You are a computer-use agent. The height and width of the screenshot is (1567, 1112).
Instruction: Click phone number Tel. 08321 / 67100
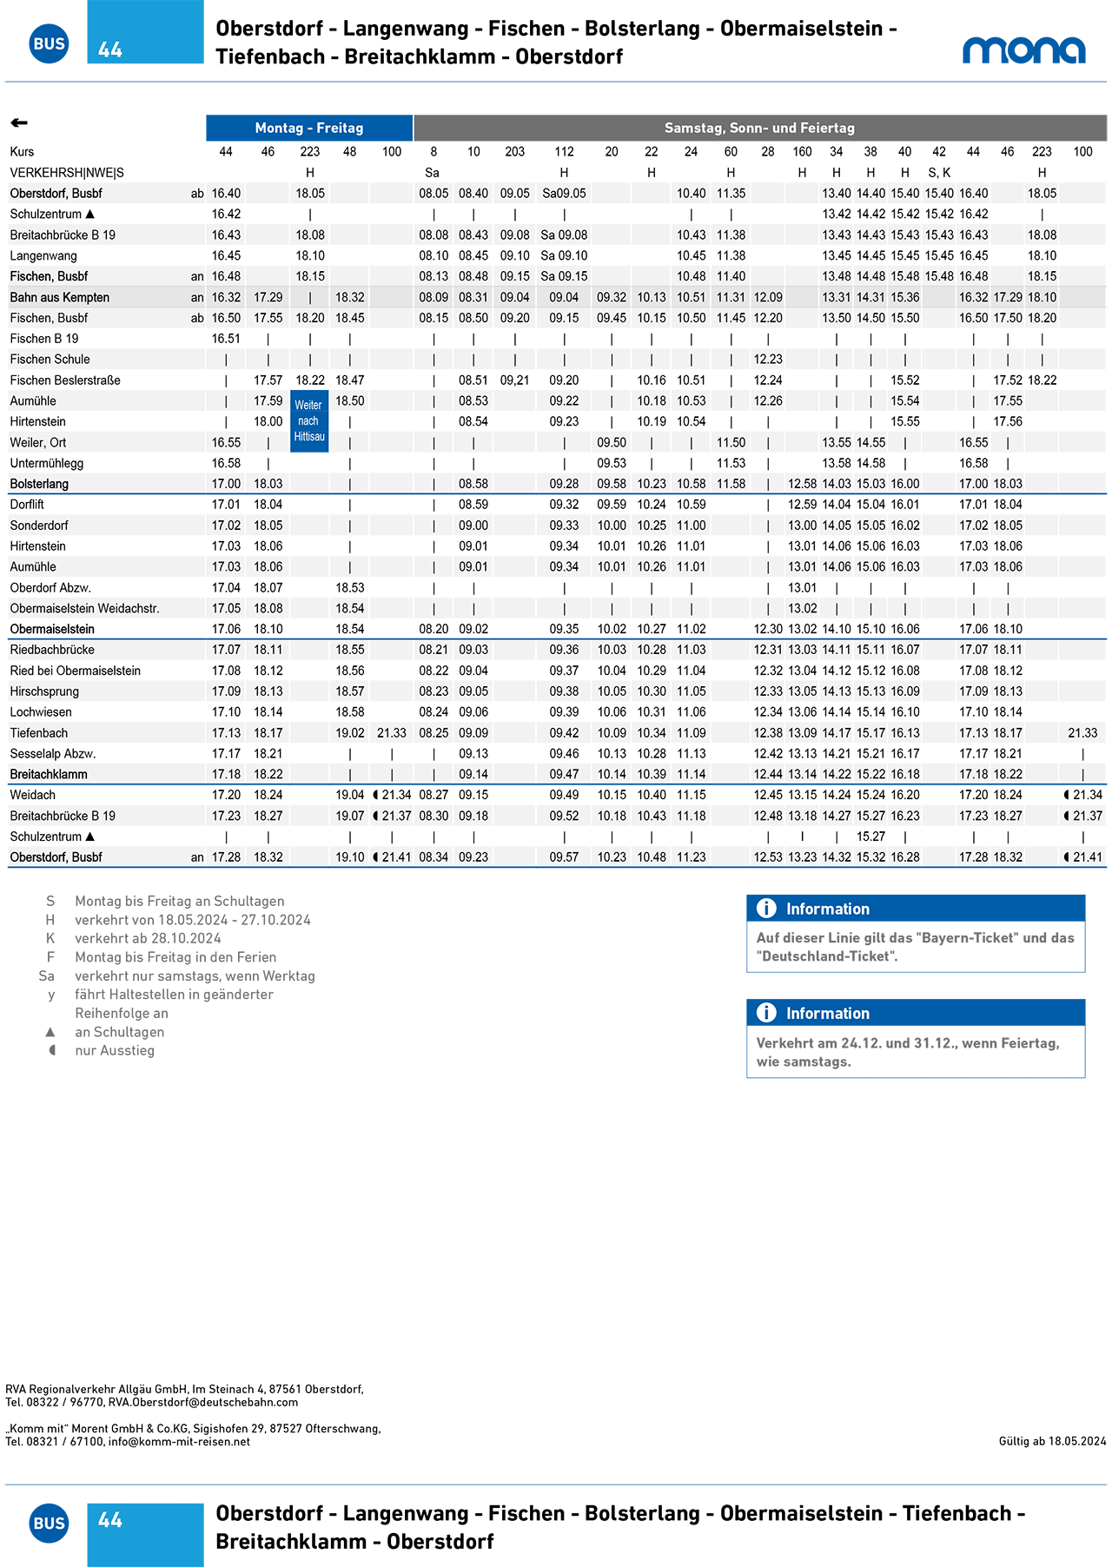coord(54,1441)
